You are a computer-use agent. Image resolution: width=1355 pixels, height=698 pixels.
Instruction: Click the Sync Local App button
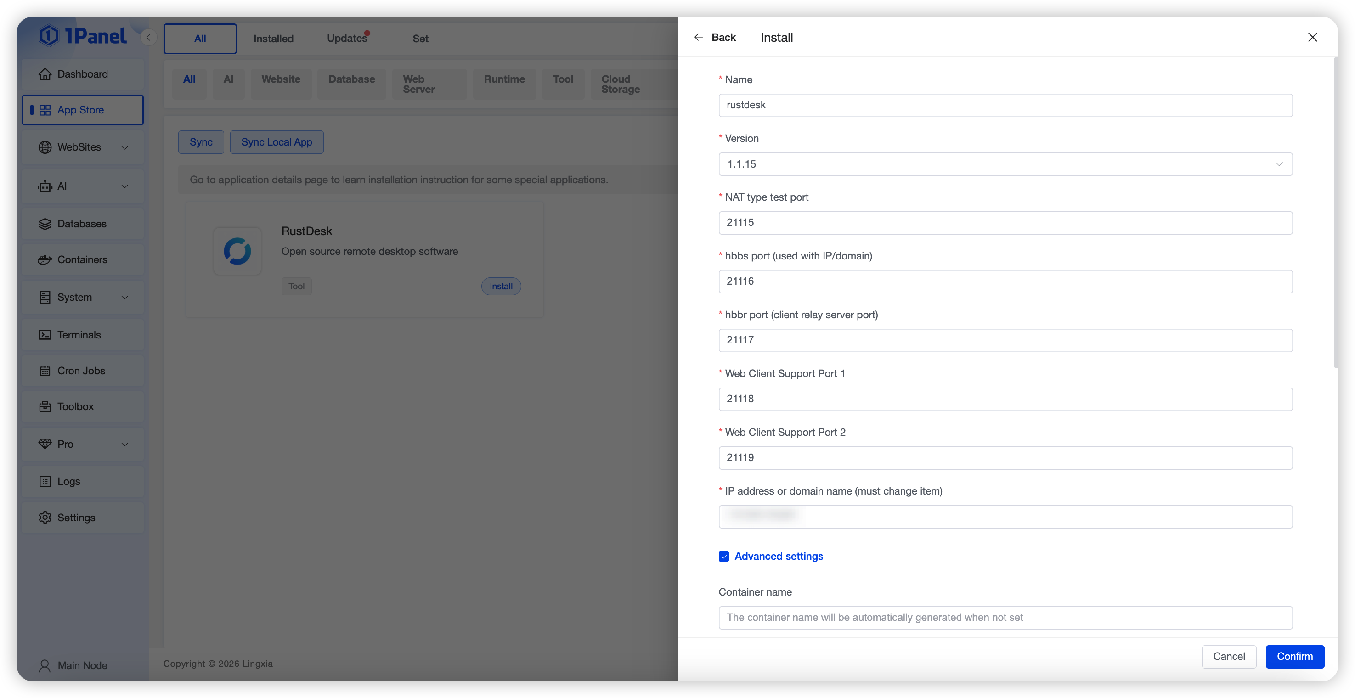click(x=276, y=142)
